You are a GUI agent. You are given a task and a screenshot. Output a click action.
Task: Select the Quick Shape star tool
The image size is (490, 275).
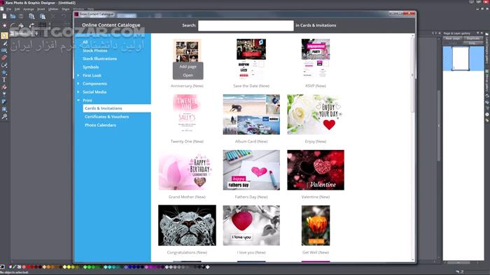(4, 73)
